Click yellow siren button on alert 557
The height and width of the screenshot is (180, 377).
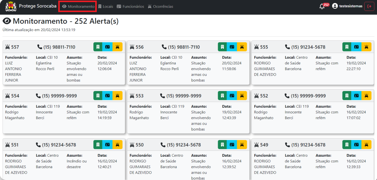[117, 47]
